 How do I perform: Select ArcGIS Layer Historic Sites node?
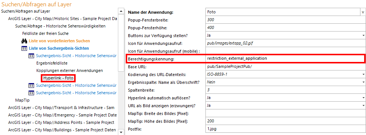coord(63,19)
